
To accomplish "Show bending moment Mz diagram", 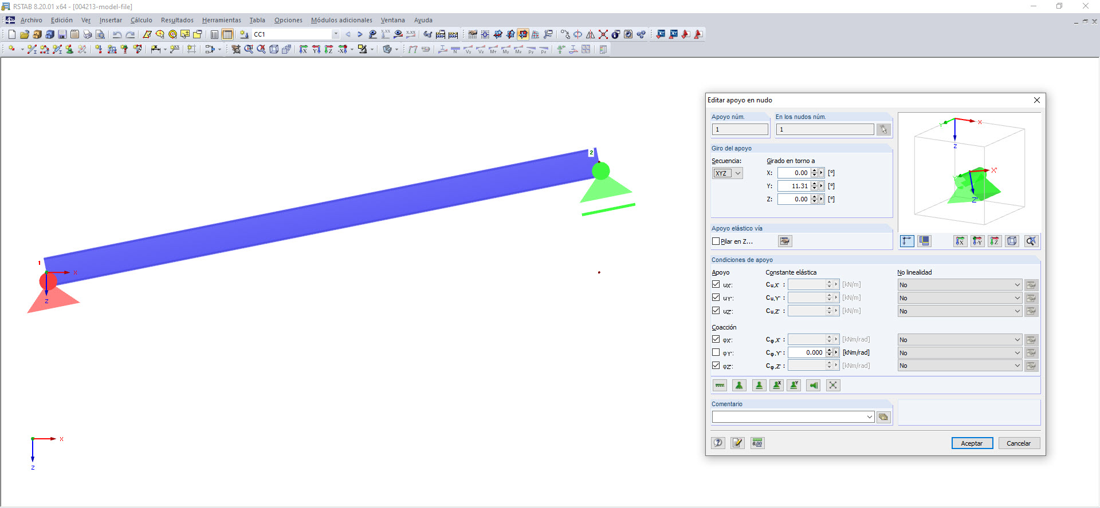I will click(518, 50).
